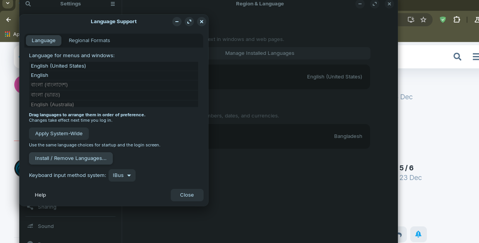This screenshot has height=243, width=479.
Task: Open the Language row showing English (United States)
Action: click(289, 77)
